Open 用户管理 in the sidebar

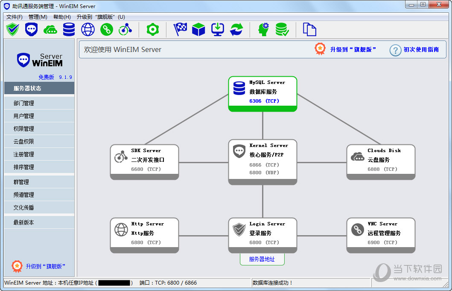tap(39, 116)
